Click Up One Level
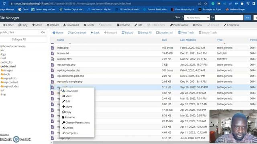Screen dimensions: 257x144 pos(77,33)
